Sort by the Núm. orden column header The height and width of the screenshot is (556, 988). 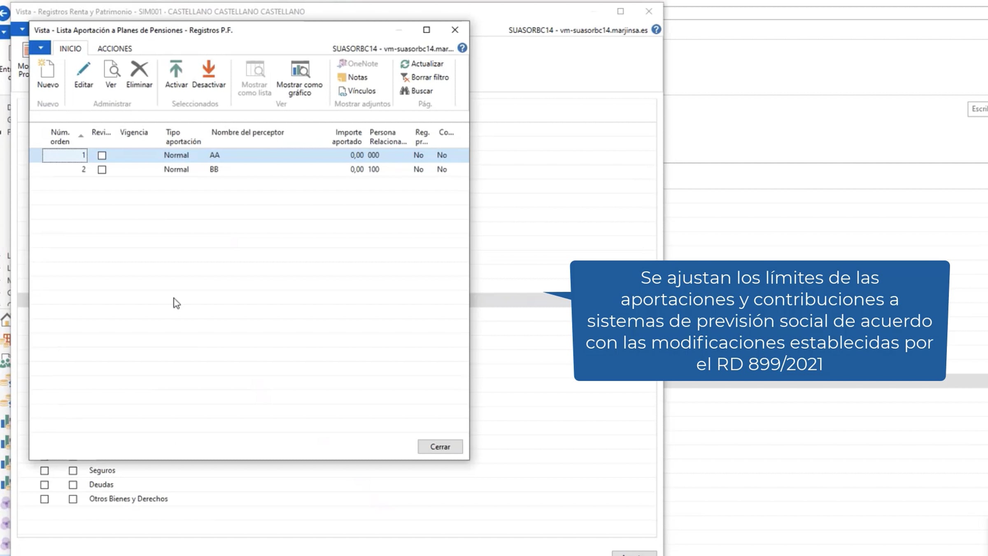(60, 137)
